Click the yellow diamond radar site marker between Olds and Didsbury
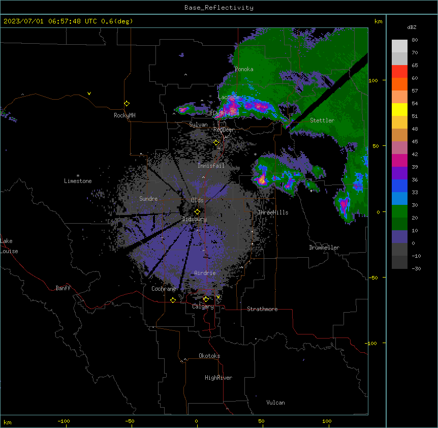Screen dimensions: 438x428 click(x=197, y=212)
